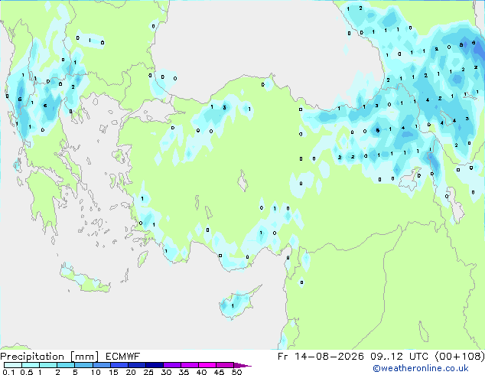Click the '10' legend scale value
Screen dimensions: 485x375
tap(96, 372)
